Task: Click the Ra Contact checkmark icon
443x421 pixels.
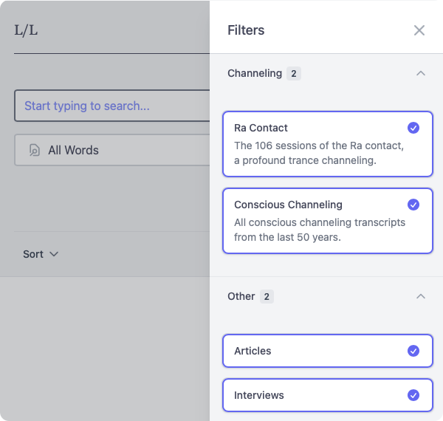Action: pos(413,128)
